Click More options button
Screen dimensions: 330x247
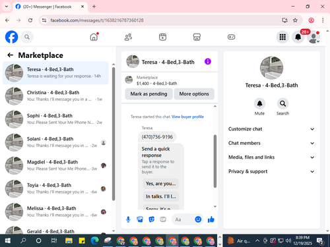pos(194,94)
